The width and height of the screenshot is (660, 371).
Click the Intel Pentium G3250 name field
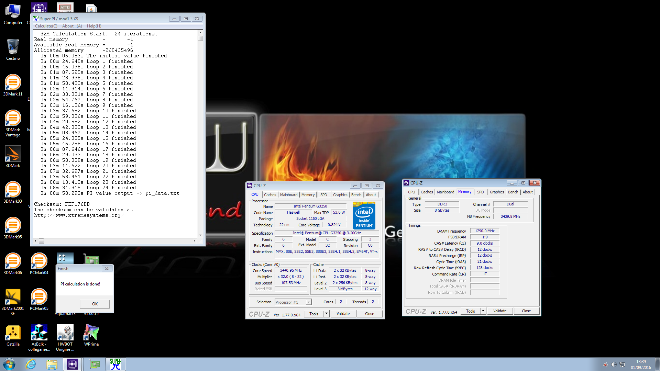[x=310, y=206]
